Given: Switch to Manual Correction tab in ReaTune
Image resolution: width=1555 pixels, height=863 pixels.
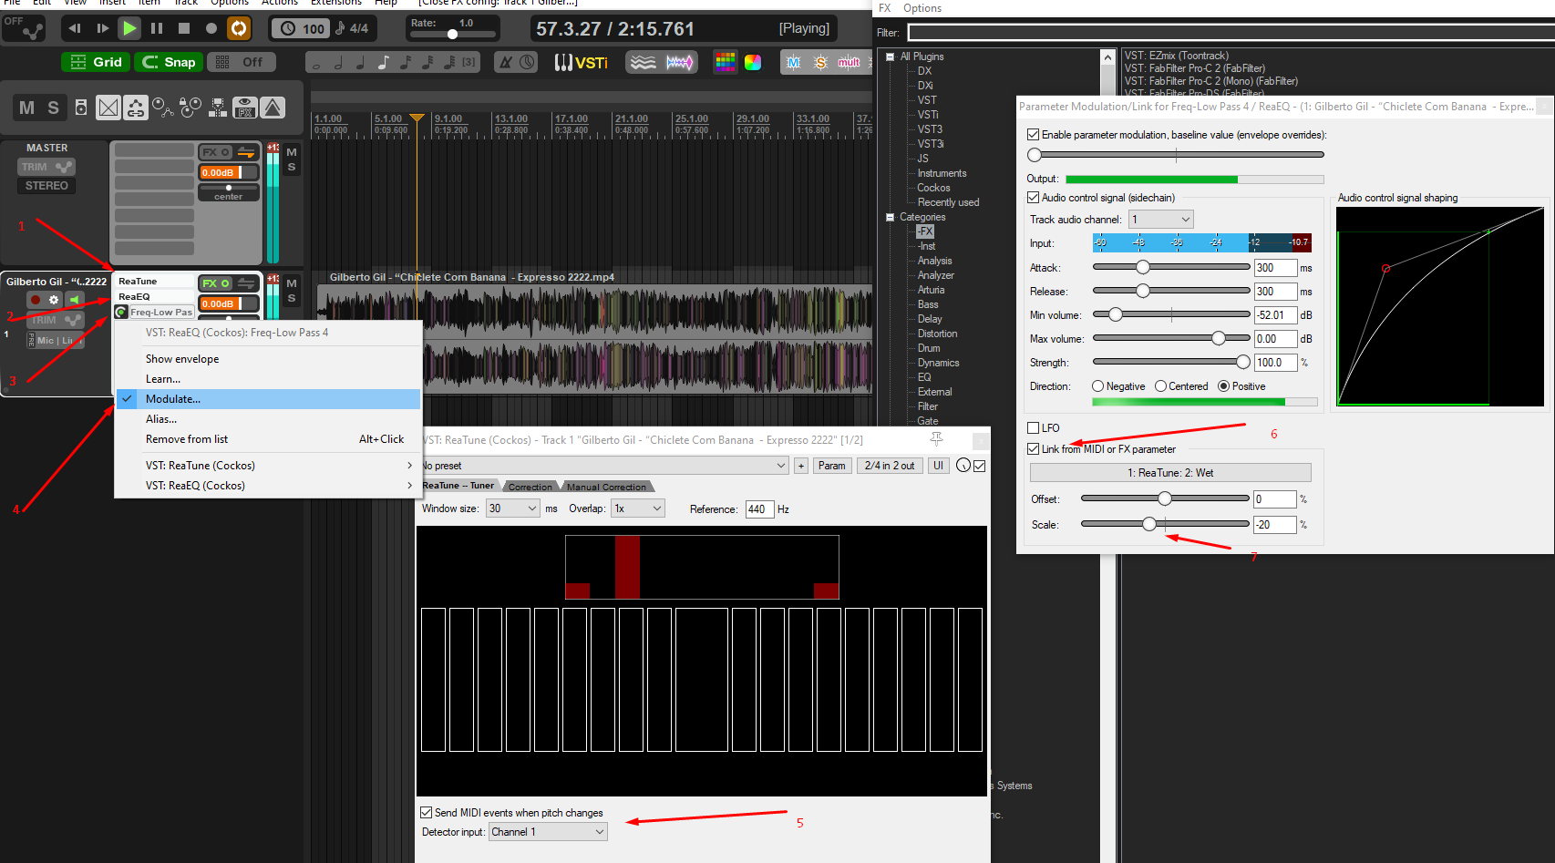Looking at the screenshot, I should 606,487.
